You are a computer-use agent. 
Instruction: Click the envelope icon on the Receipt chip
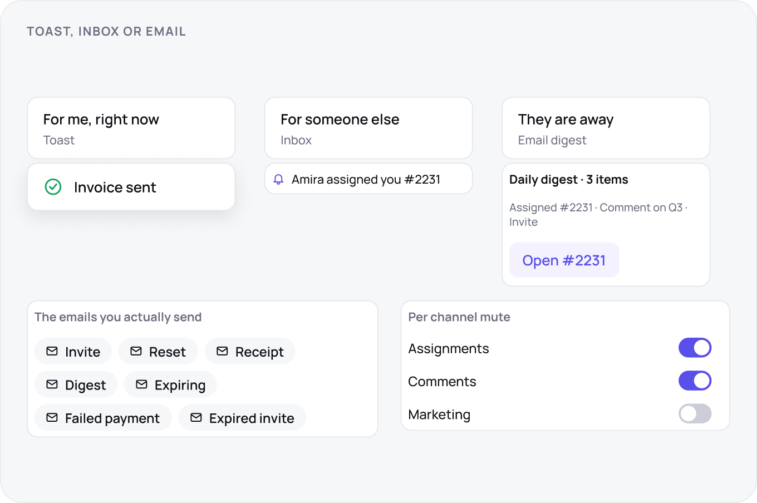coord(222,351)
